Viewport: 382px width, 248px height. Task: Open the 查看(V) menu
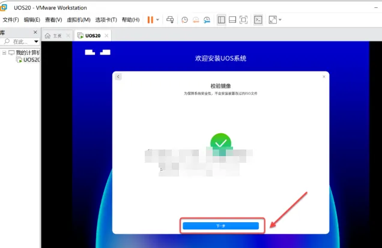point(53,20)
